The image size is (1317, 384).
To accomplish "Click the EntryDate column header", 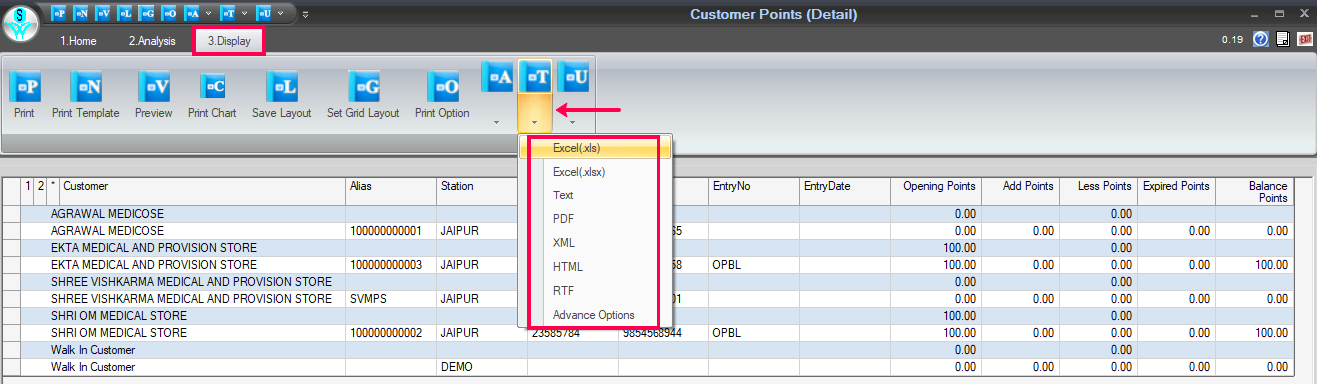I will pos(845,192).
